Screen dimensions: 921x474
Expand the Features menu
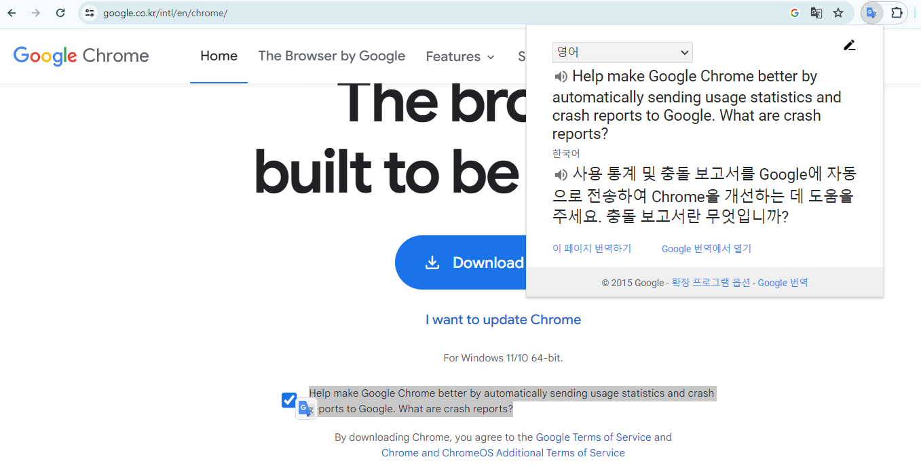[460, 57]
